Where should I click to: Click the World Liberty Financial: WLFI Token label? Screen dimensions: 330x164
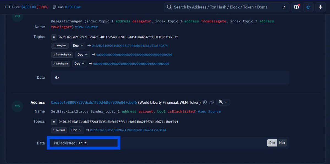point(169,102)
